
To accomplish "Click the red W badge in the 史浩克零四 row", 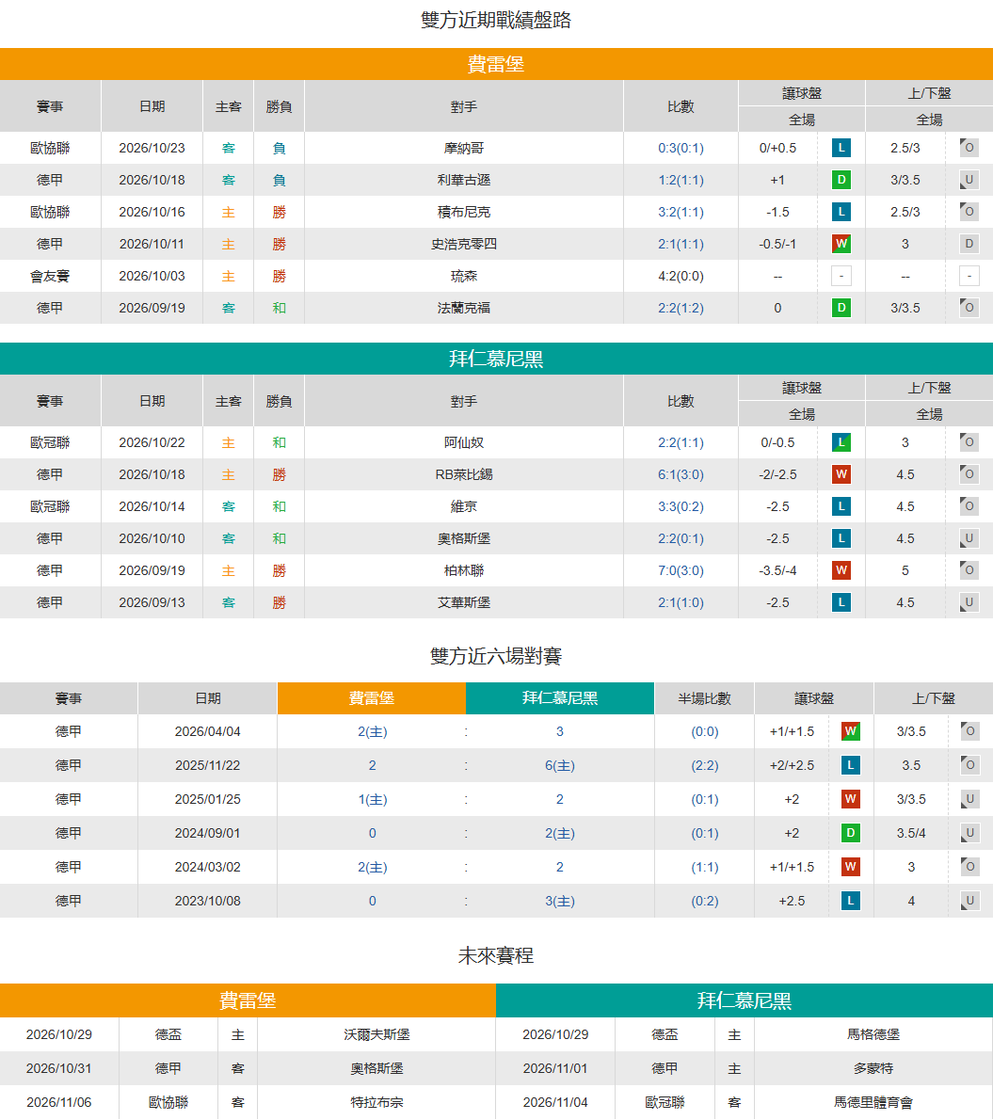I will click(x=841, y=245).
